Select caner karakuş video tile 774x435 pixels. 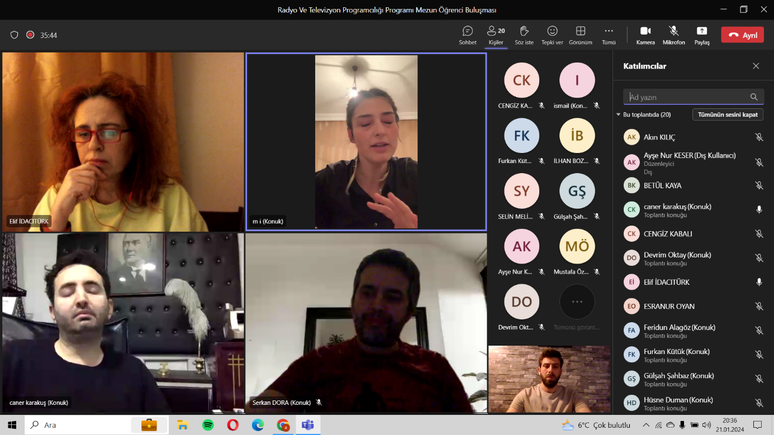tap(123, 323)
